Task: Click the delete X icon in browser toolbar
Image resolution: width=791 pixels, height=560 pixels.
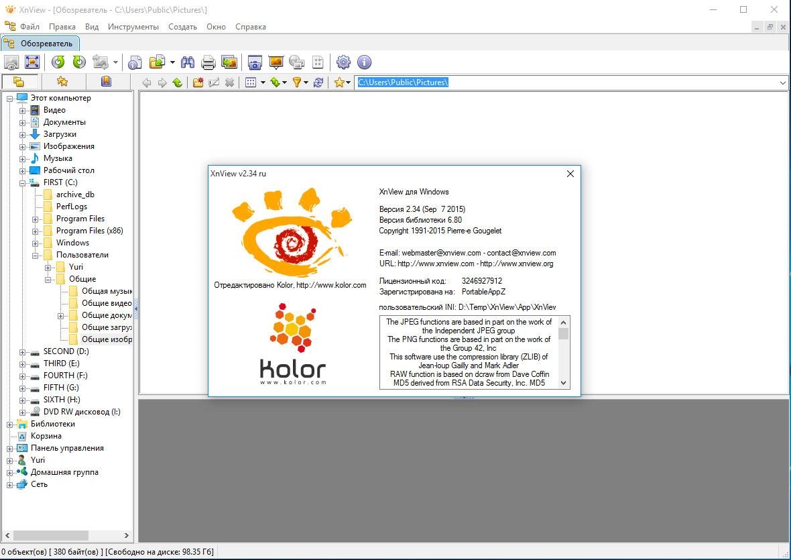Action: pos(229,82)
